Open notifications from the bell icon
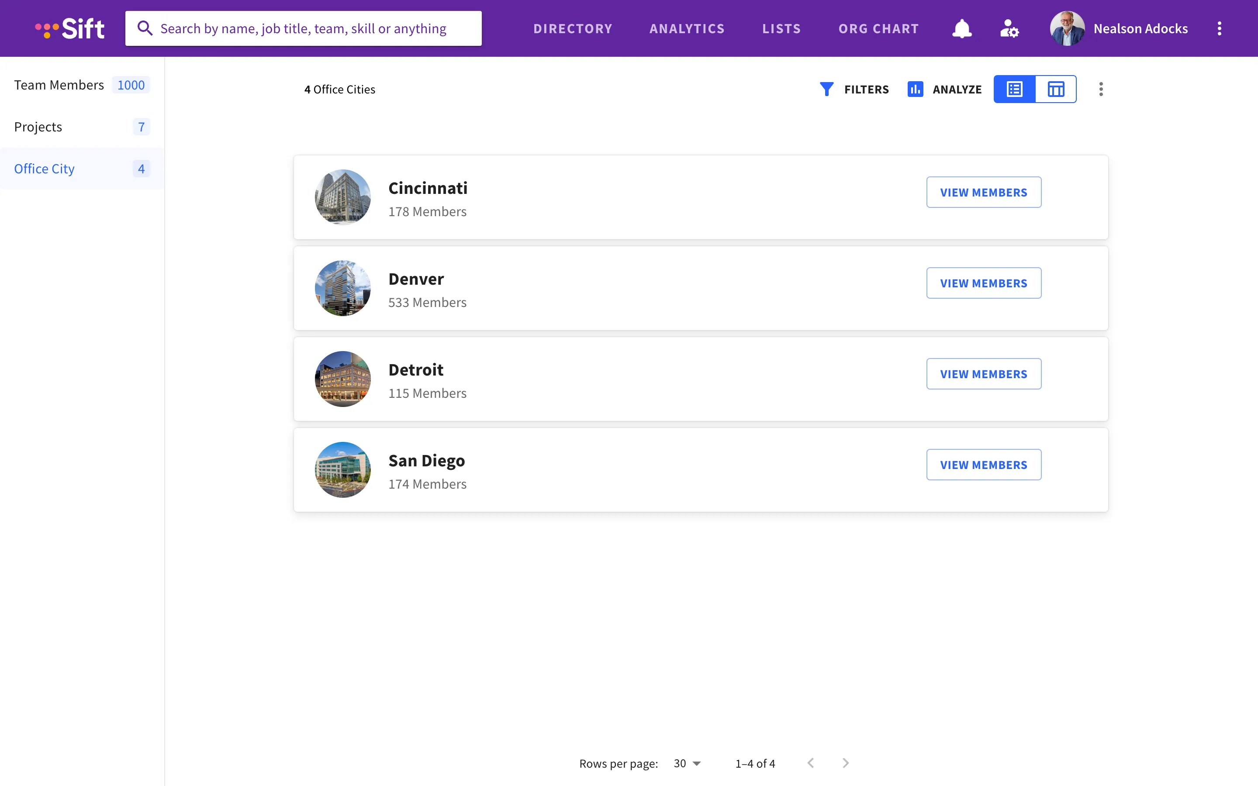Viewport: 1258px width, 786px height. (x=962, y=28)
